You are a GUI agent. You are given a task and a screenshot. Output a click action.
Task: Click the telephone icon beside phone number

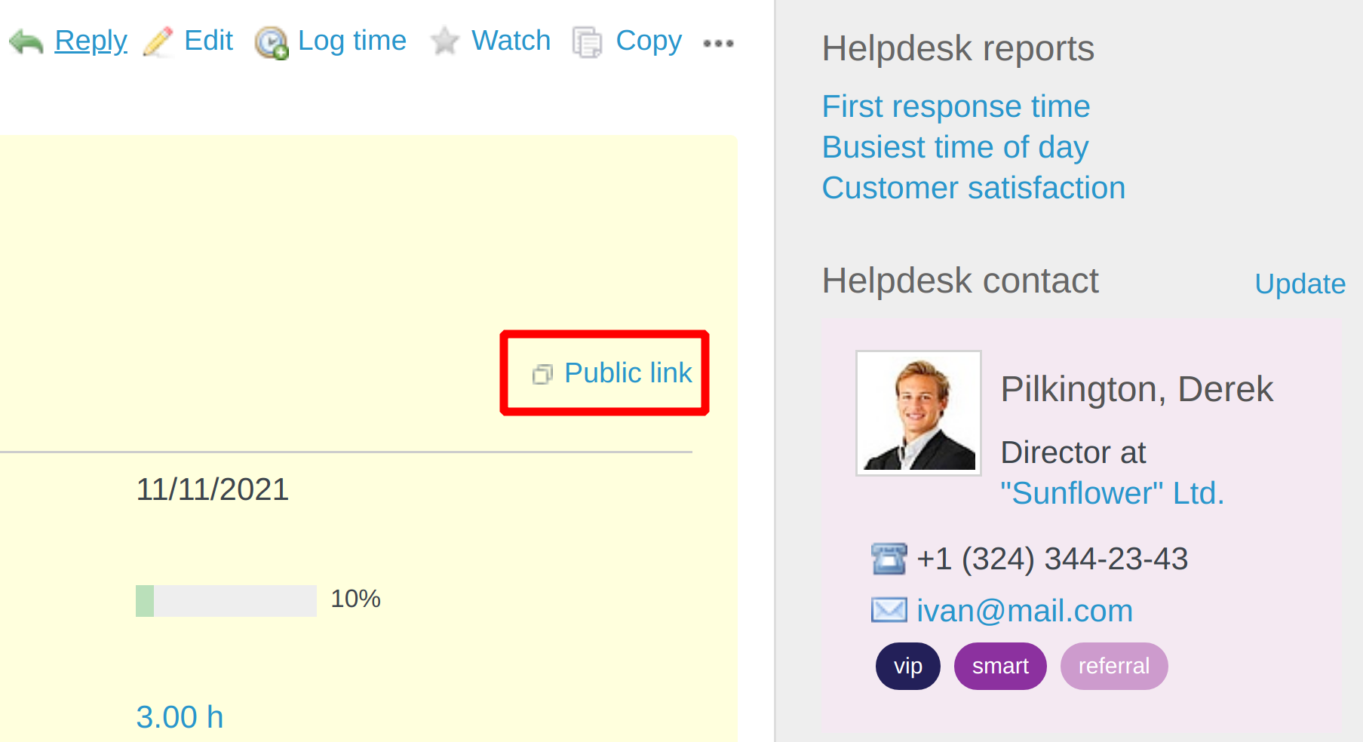pyautogui.click(x=889, y=559)
